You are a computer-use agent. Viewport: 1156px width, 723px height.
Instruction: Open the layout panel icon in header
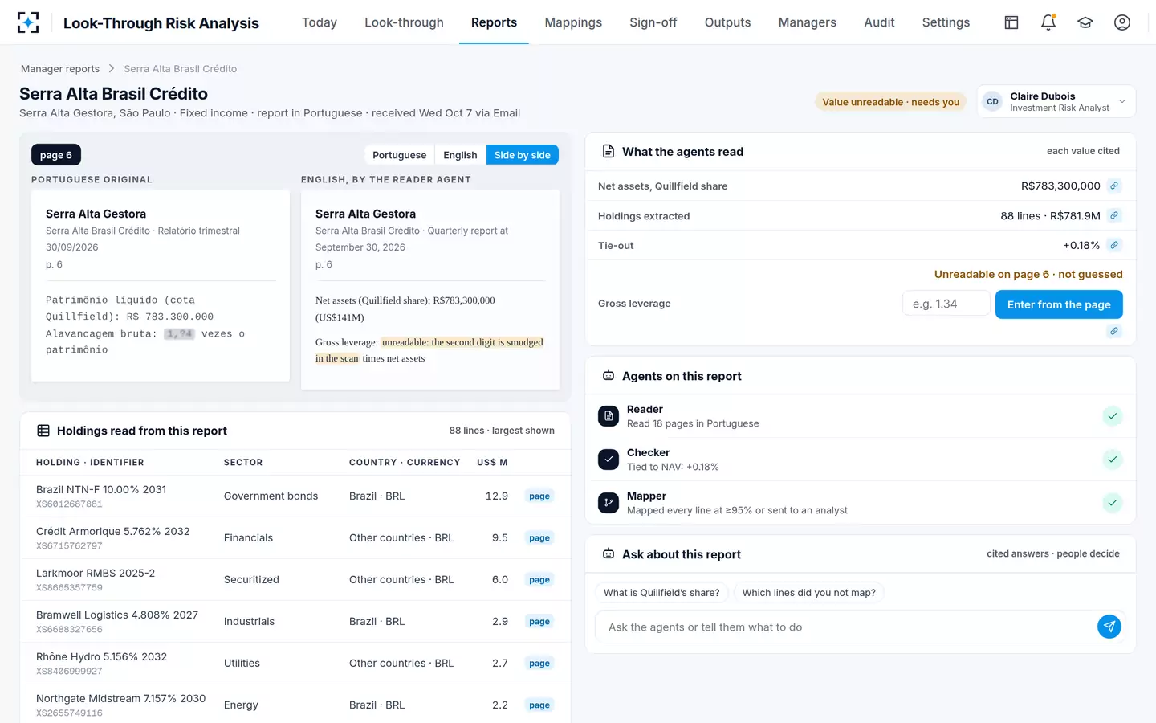click(1011, 22)
